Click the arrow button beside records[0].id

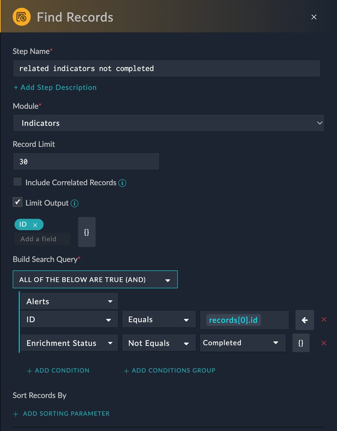pos(305,320)
